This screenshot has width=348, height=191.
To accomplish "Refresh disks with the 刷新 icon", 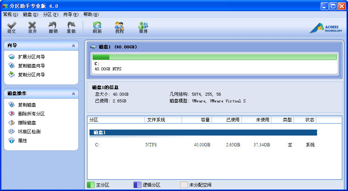I will click(97, 28).
